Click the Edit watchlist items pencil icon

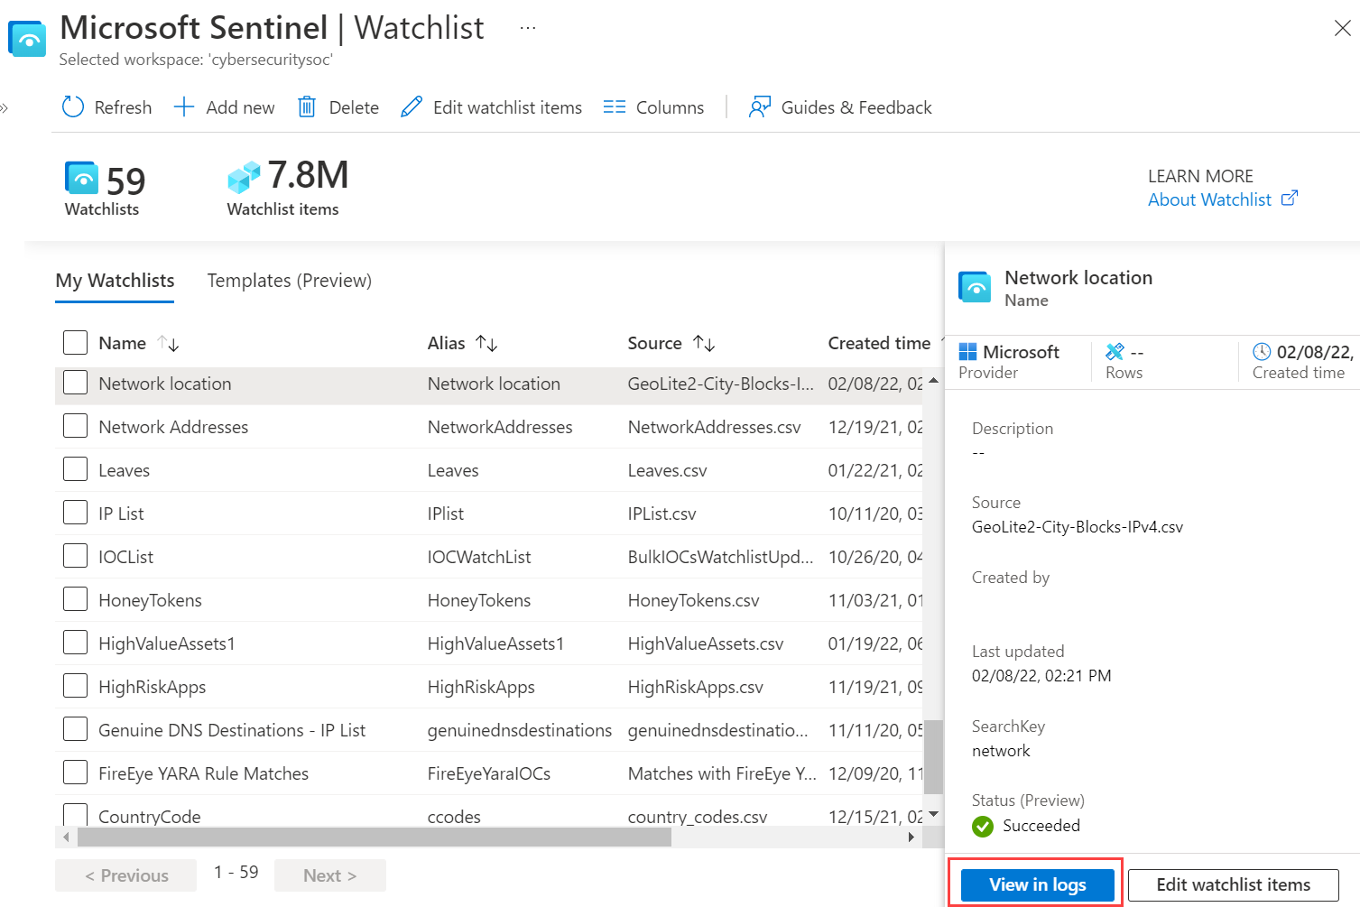tap(412, 107)
